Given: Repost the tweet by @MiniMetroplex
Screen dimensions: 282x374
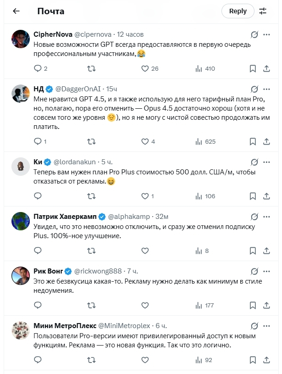Looking at the screenshot, I should [x=91, y=360].
